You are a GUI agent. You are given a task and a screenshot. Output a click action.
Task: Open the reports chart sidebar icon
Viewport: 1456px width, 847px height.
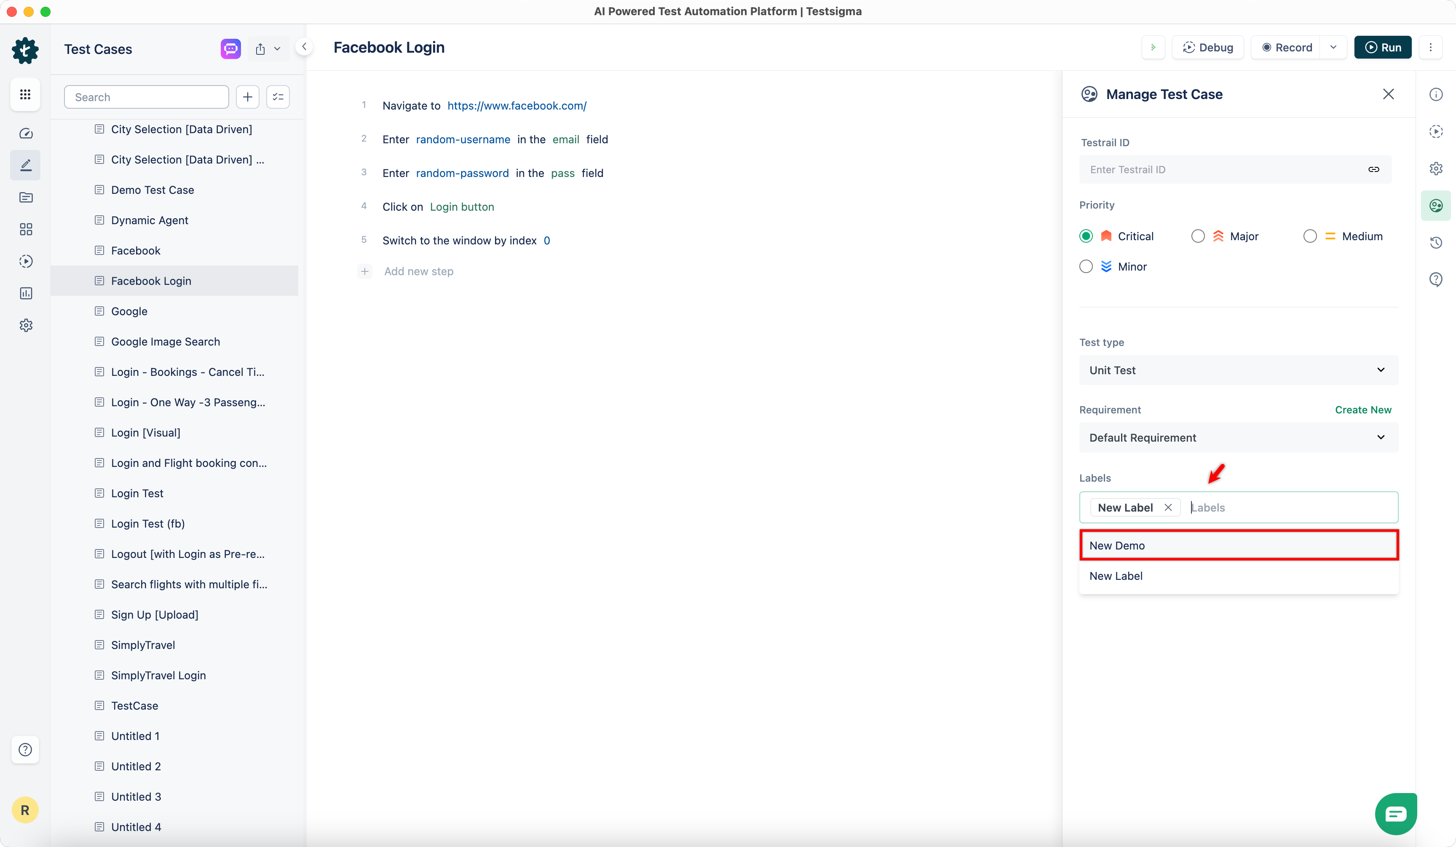pos(25,294)
